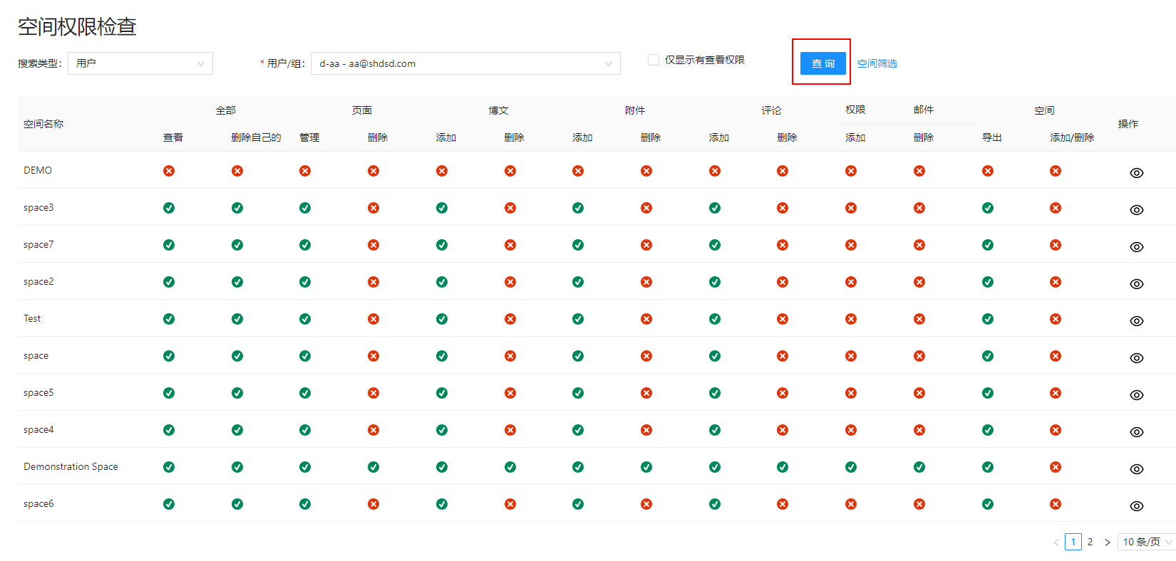1176x561 pixels.
Task: Click the 查询 button
Action: (x=822, y=63)
